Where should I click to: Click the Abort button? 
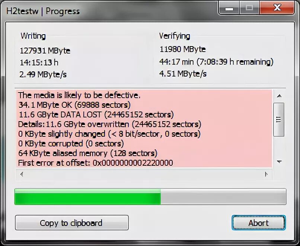[258, 223]
